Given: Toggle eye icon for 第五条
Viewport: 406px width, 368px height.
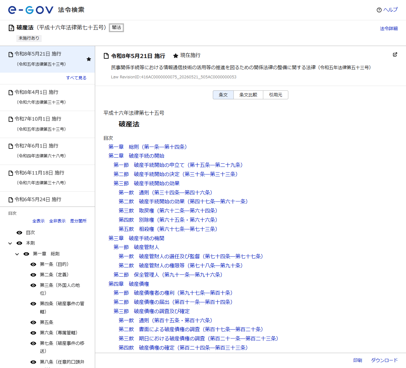Looking at the screenshot, I should 33,322.
